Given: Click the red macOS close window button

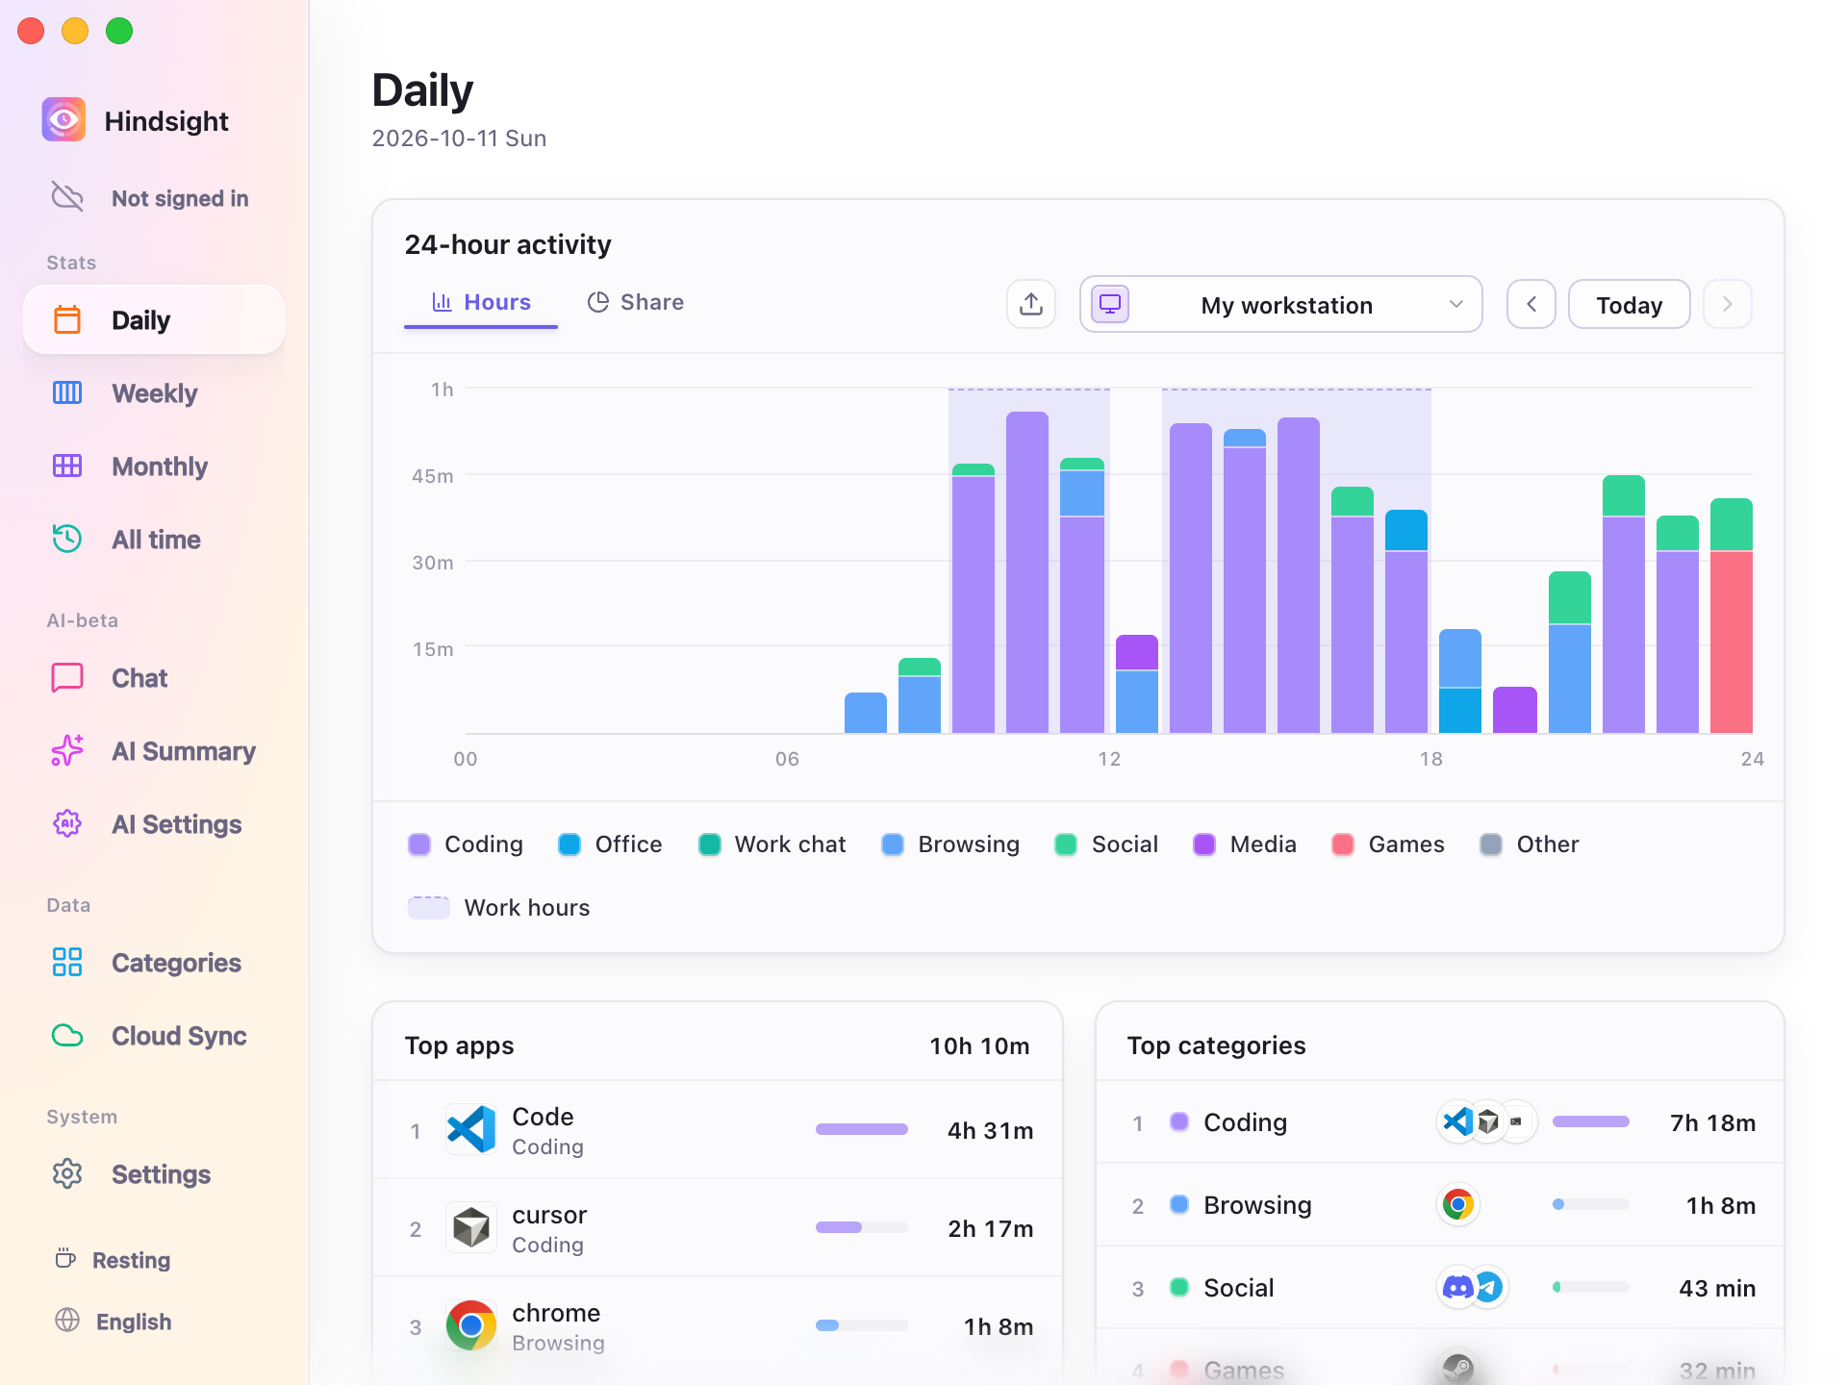Looking at the screenshot, I should [x=31, y=31].
